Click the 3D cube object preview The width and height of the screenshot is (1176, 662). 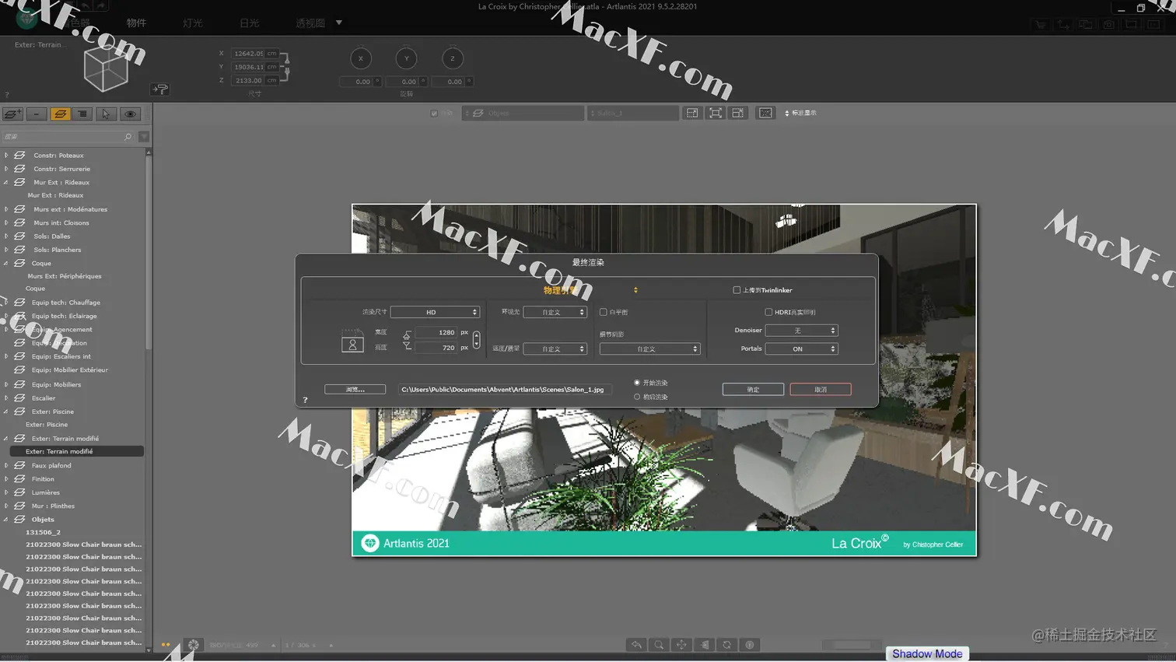[106, 70]
